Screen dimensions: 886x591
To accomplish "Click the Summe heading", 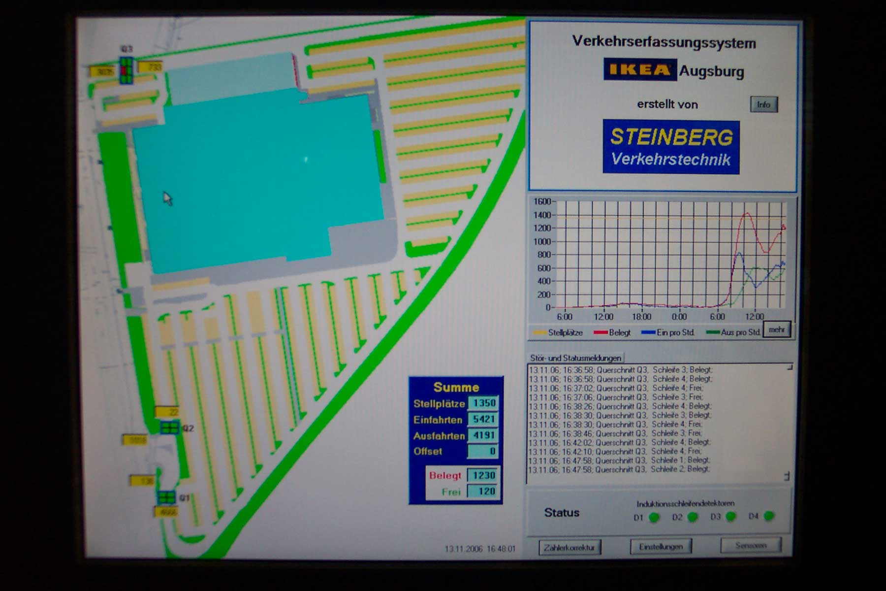I will point(456,387).
